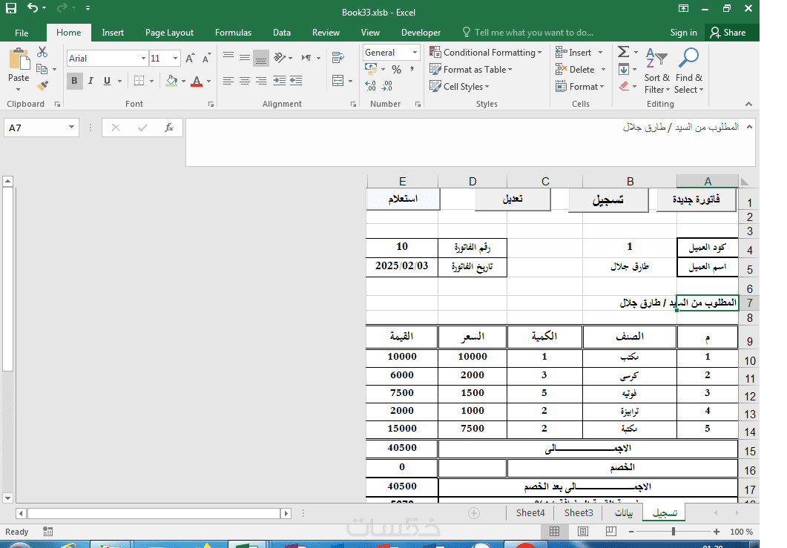Apply Comma Style number format
This screenshot has width=787, height=548.
point(412,69)
